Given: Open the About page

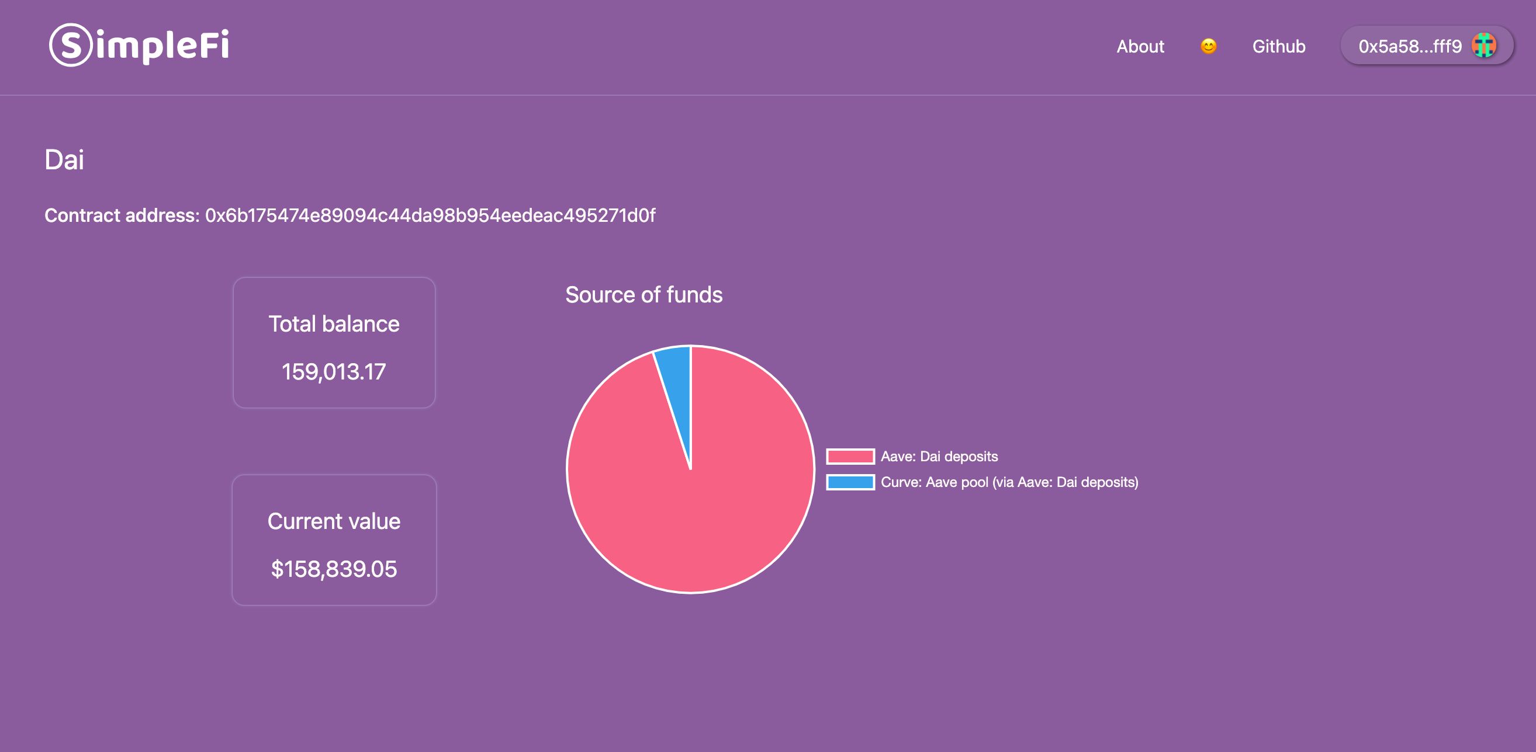Looking at the screenshot, I should point(1140,47).
